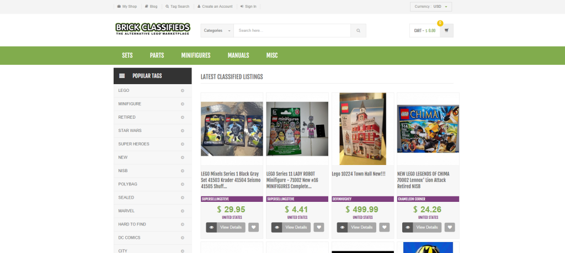Click the Brick Classifieds logo
Screen dimensions: 565x253
point(153,29)
